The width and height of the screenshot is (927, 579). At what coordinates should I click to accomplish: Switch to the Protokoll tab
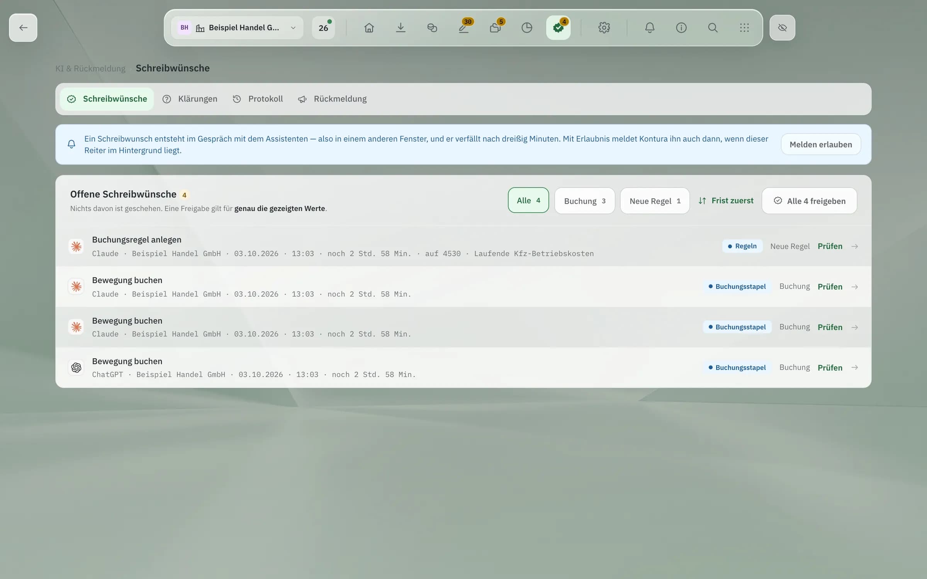pyautogui.click(x=258, y=99)
